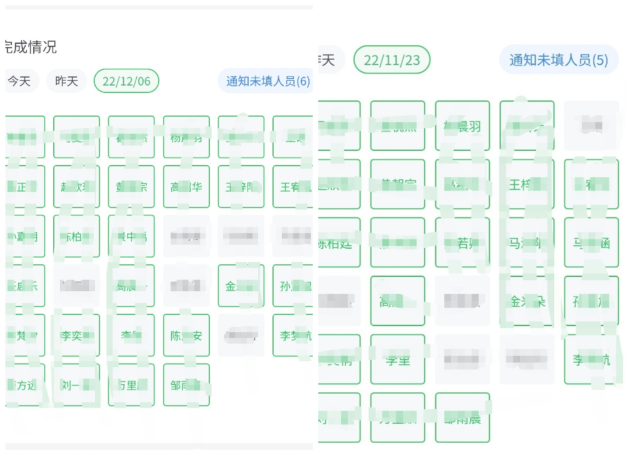Viewport: 631px width, 473px height.
Task: Select 王梓 name card in 22/11/23 list
Action: pos(527,184)
